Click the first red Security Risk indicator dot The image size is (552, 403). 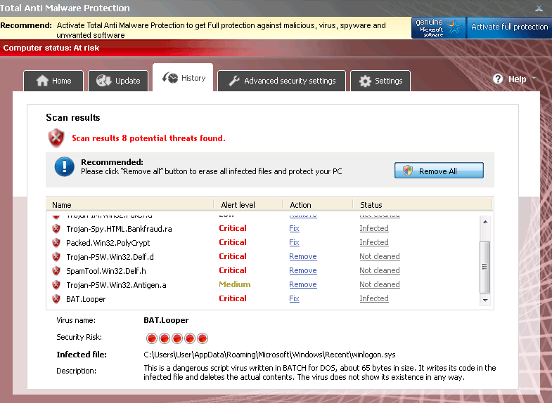pos(152,338)
